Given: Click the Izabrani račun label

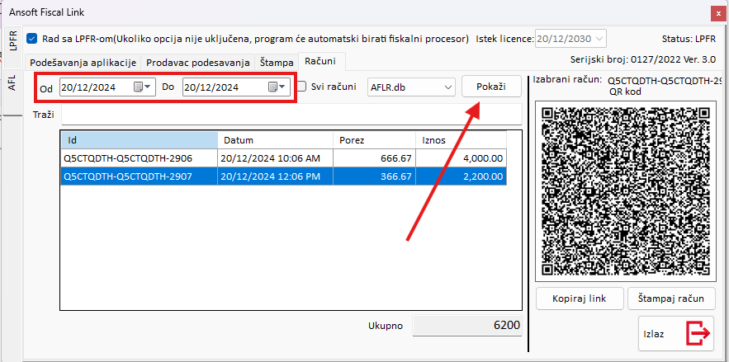Looking at the screenshot, I should (x=568, y=80).
